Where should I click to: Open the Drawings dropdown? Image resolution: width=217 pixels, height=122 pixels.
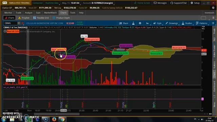coord(172,23)
